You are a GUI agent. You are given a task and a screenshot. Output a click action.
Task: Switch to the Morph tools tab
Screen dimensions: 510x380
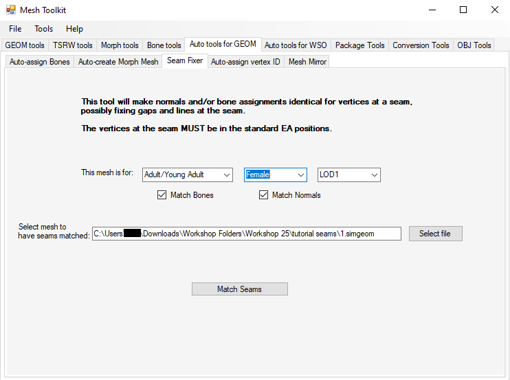(120, 45)
